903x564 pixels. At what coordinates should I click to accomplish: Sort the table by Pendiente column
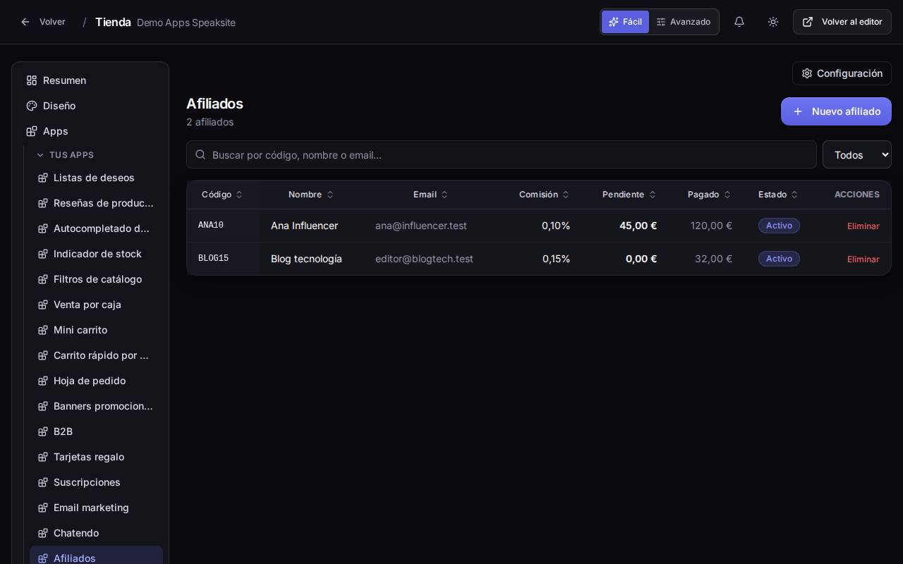pyautogui.click(x=629, y=195)
